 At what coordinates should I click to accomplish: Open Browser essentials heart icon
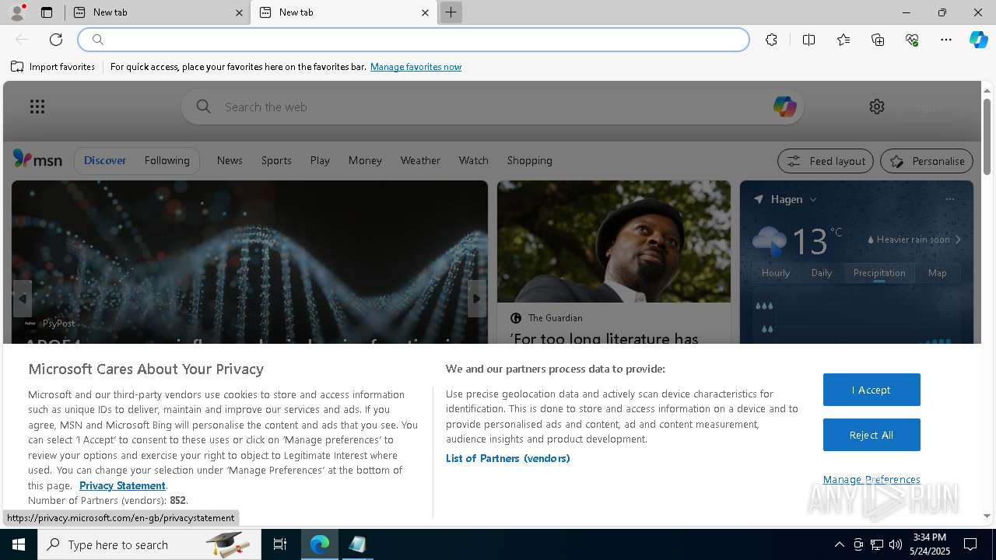tap(912, 40)
